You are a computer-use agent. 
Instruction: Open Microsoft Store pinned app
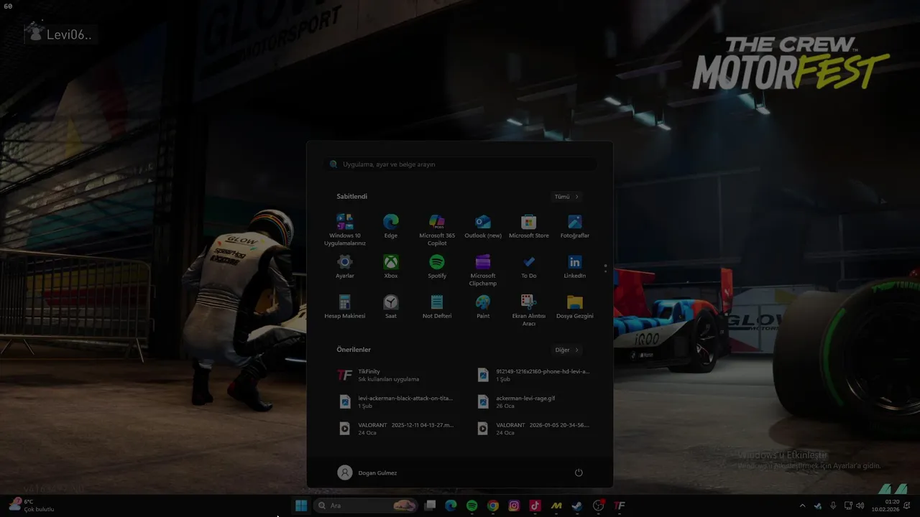click(529, 226)
